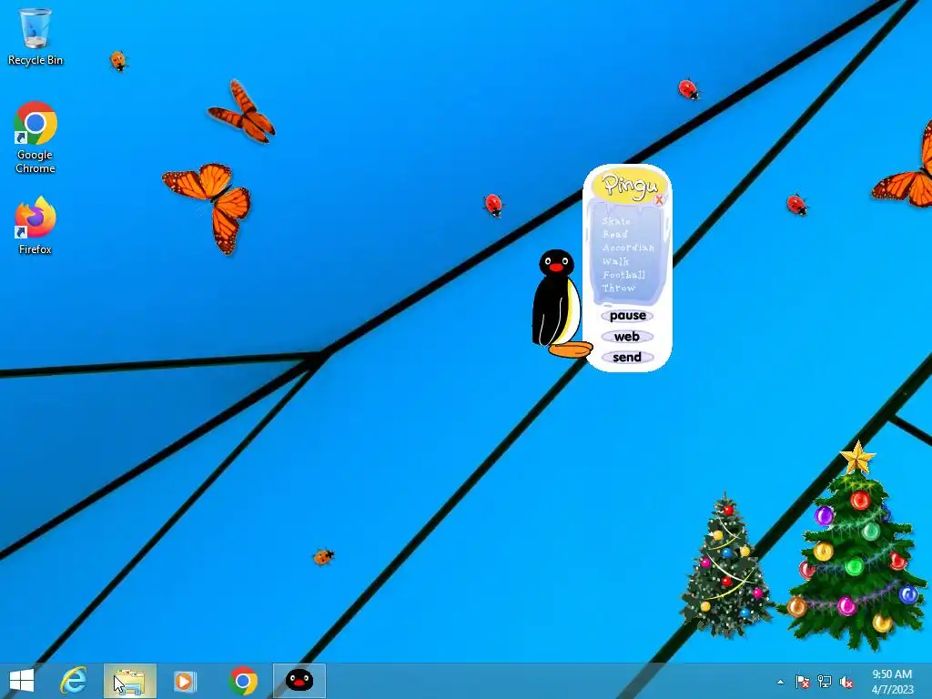Screen dimensions: 932x699
Task: Switch to Pingu app in the taskbar
Action: tap(299, 681)
